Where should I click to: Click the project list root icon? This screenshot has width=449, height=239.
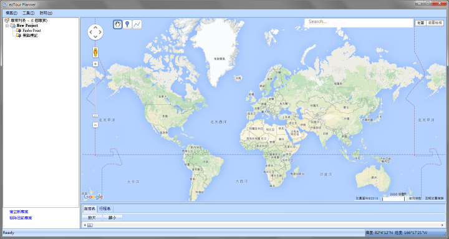point(7,21)
